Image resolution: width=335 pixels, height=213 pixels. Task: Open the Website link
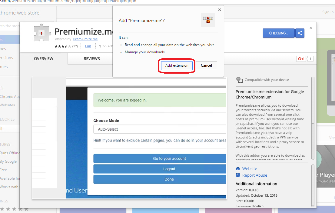(250, 168)
